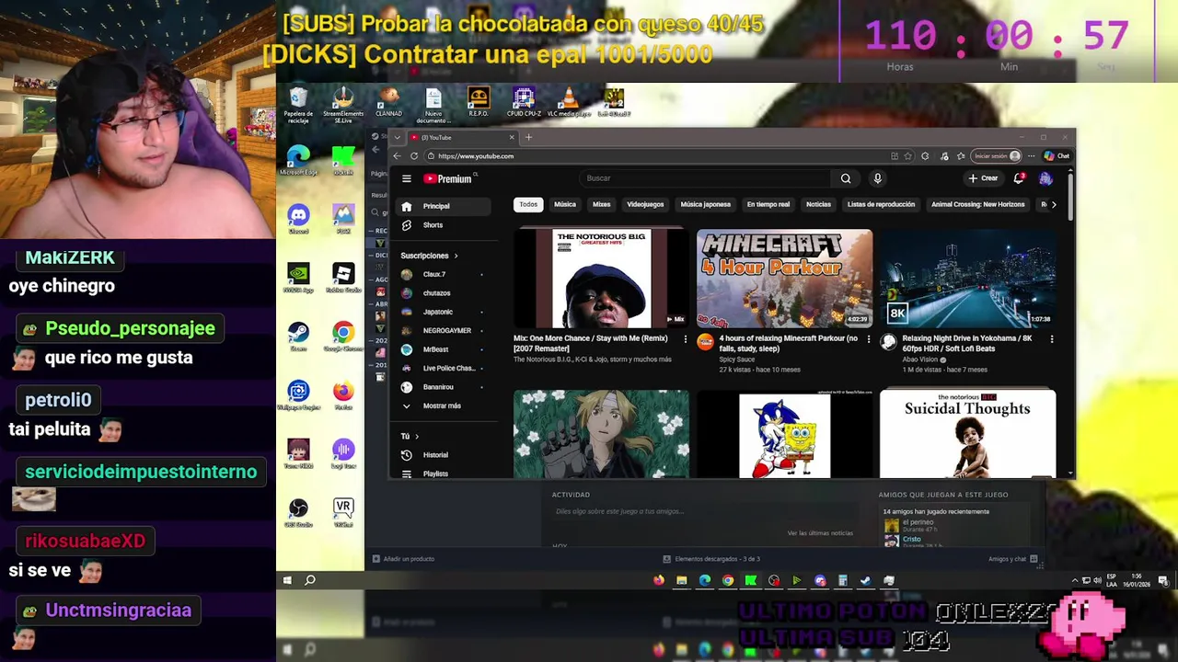Open the Papelera de reciclaje icon

pyautogui.click(x=298, y=104)
